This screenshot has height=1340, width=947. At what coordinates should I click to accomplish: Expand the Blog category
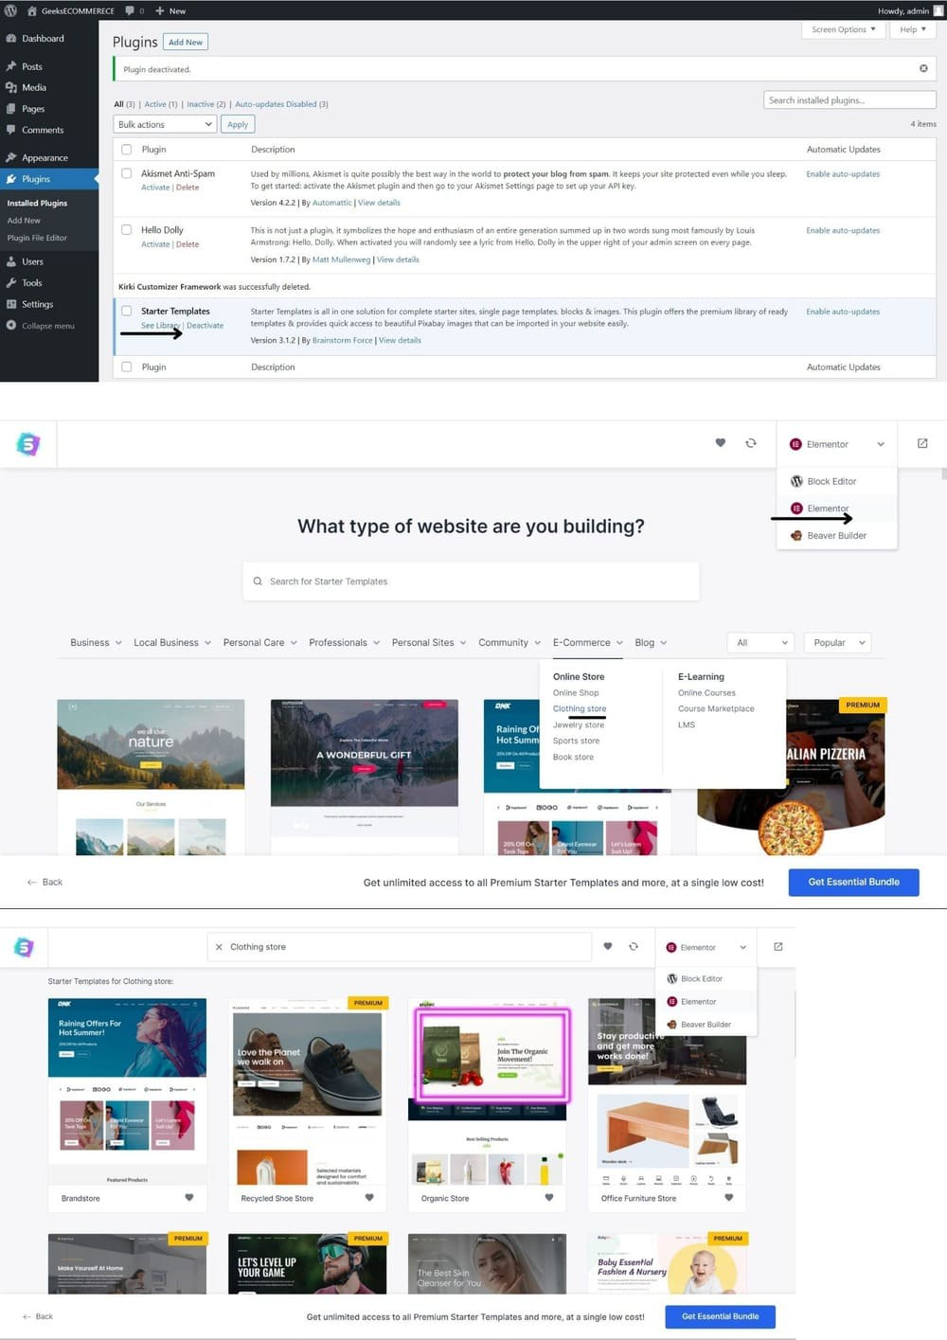coord(651,642)
